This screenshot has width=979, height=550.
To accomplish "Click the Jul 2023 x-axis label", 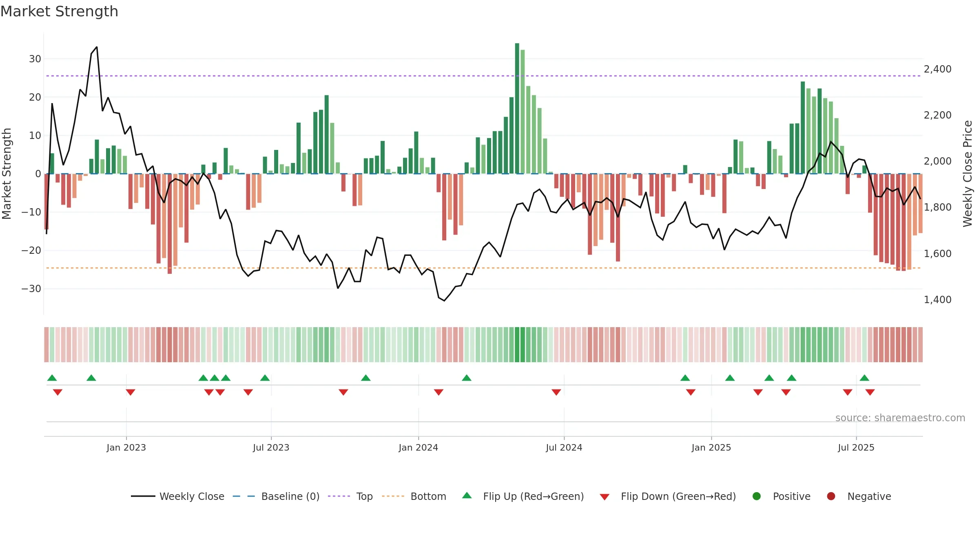I will (271, 447).
